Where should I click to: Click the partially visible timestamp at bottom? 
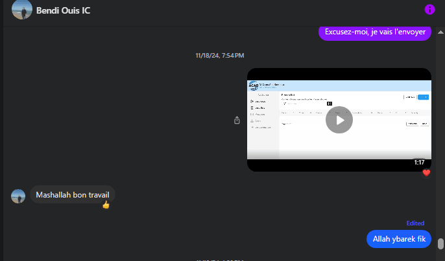click(219, 260)
